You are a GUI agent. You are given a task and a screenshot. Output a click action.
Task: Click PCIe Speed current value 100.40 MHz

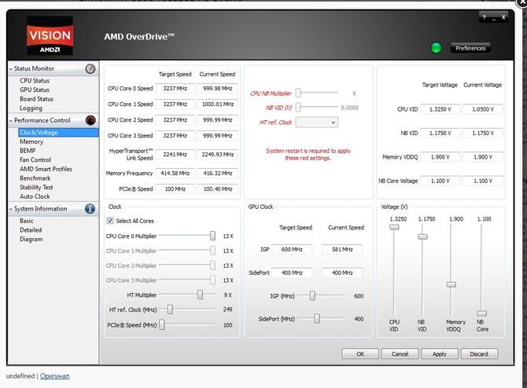pyautogui.click(x=218, y=189)
